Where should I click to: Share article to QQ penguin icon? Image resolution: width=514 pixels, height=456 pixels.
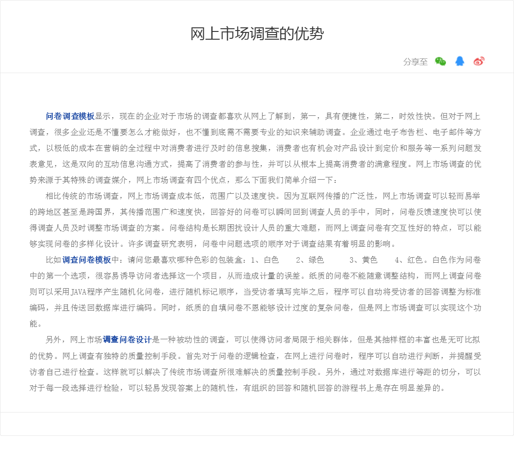pos(460,61)
